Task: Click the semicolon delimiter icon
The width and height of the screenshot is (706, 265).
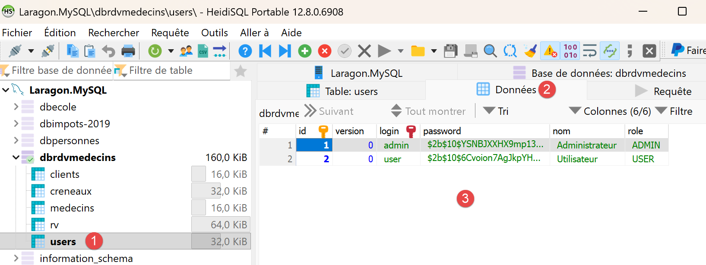Action: 630,51
